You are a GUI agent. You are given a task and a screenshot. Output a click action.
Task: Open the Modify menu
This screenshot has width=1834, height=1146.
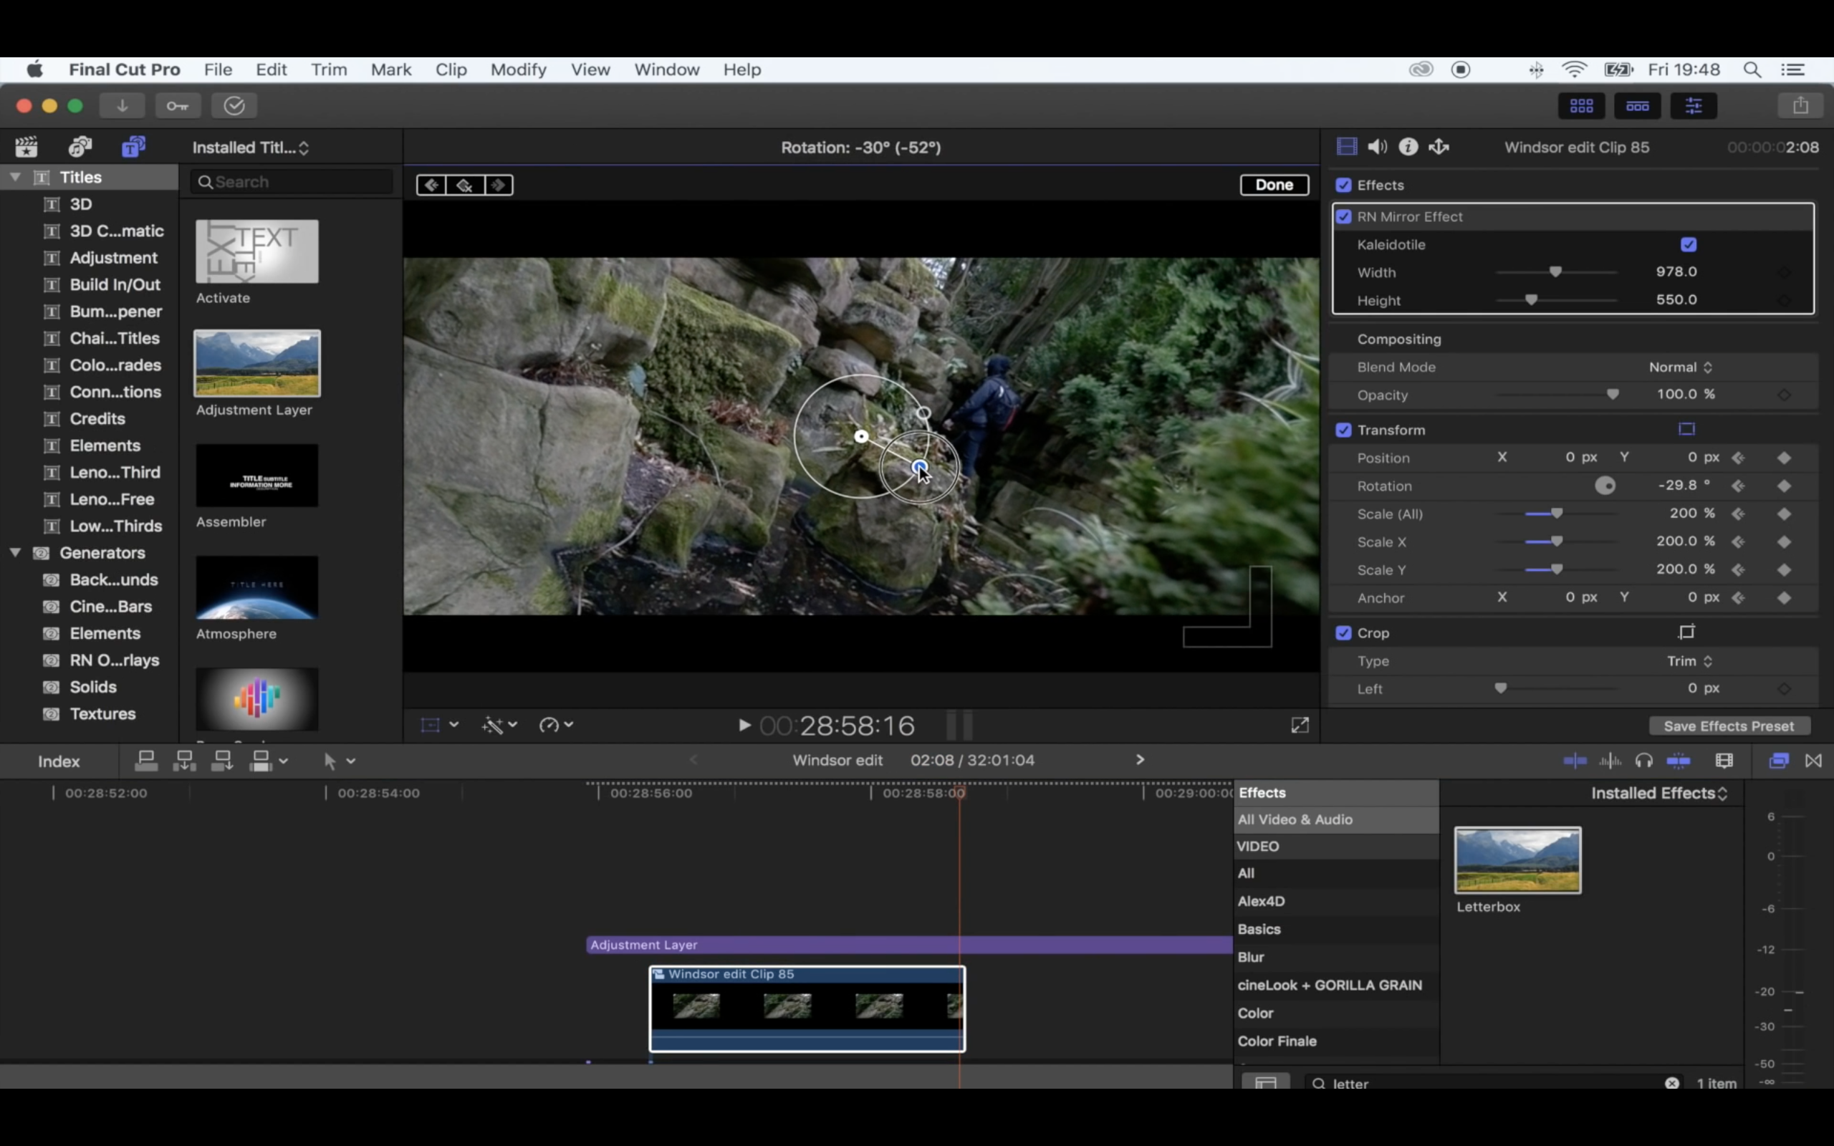[x=519, y=69]
